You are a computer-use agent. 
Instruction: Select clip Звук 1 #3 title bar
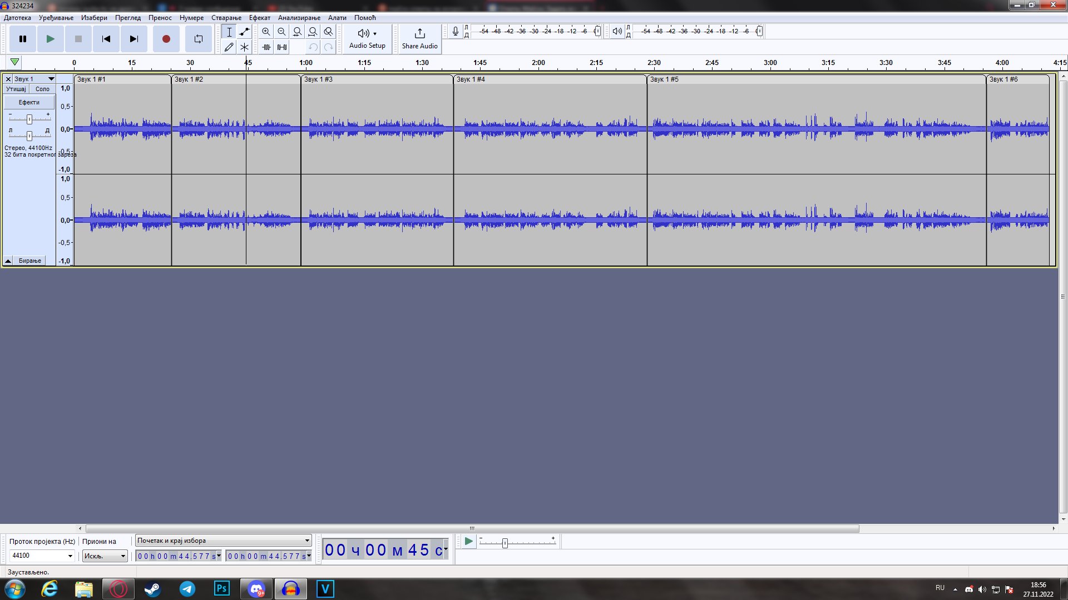(x=377, y=79)
